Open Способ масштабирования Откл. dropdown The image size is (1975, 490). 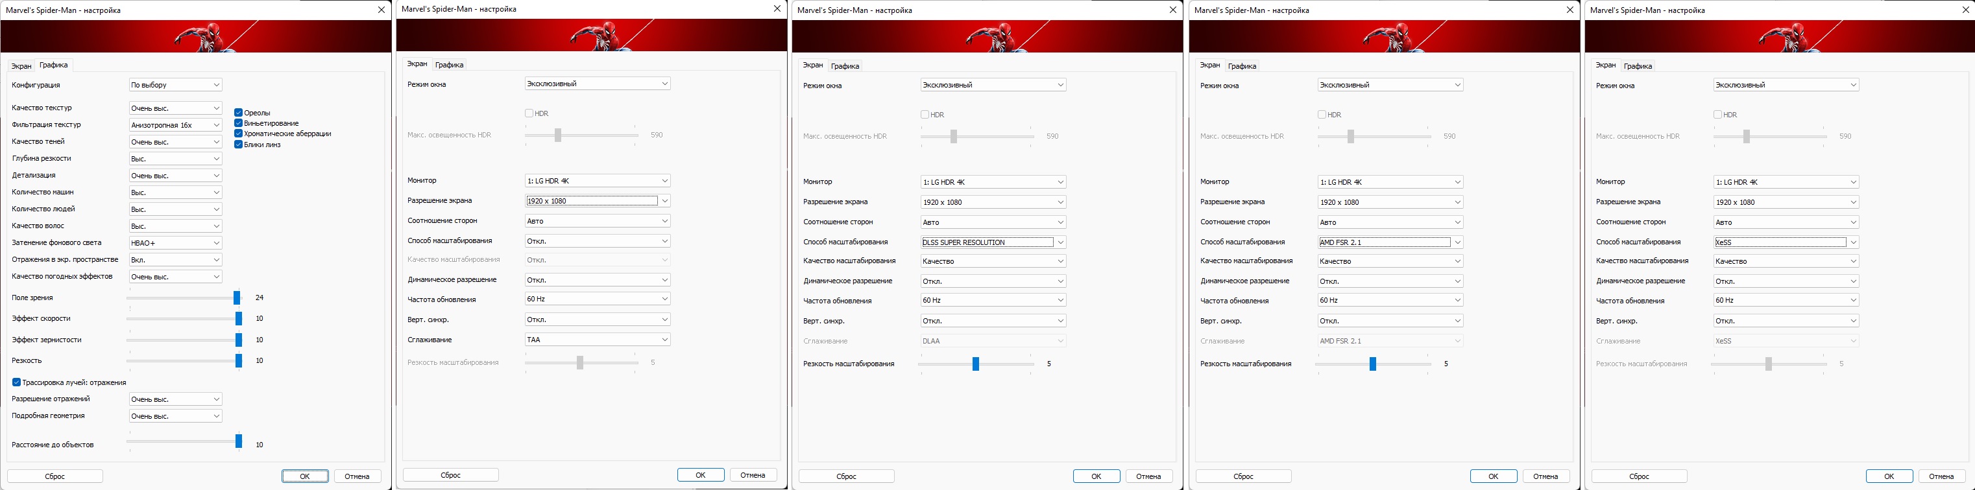598,240
